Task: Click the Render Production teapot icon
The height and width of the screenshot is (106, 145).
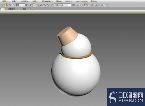Action: tap(107, 5)
